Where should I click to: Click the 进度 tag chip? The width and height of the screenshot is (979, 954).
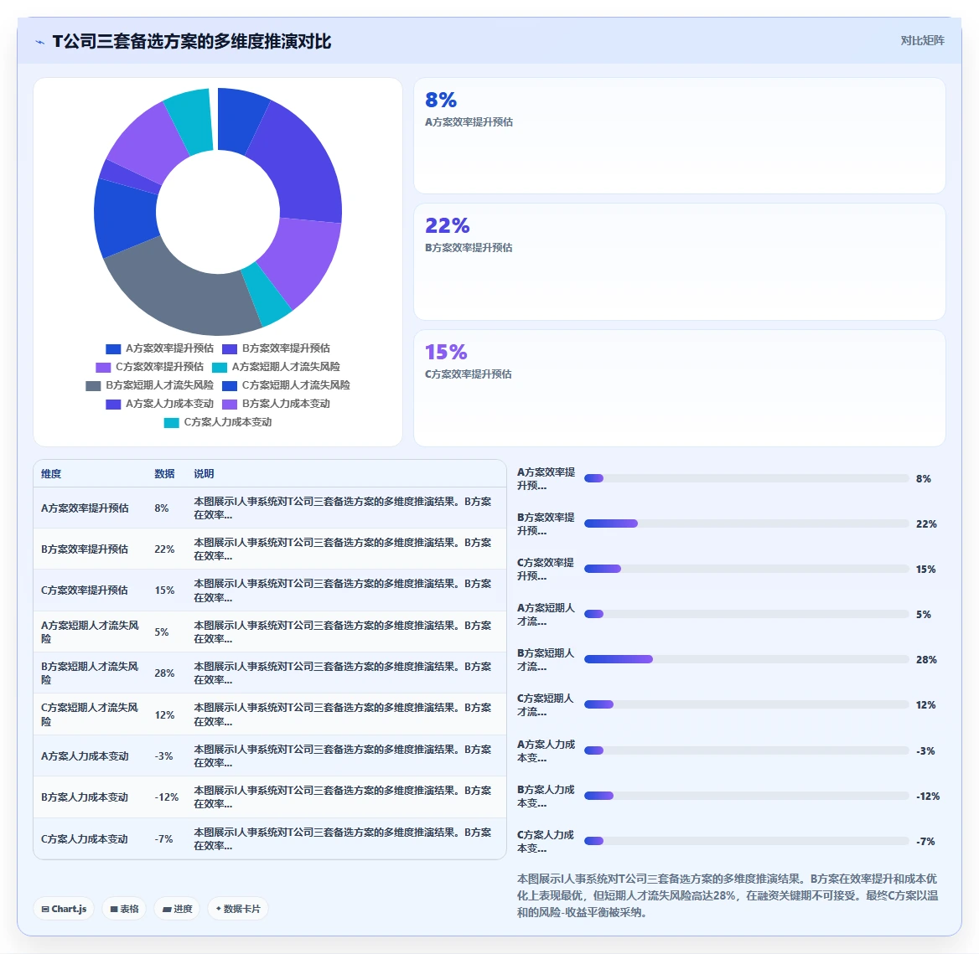tap(178, 909)
